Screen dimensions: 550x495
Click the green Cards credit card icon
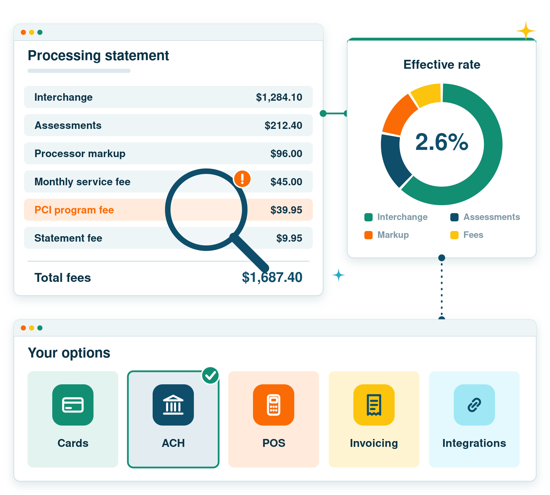(x=73, y=405)
